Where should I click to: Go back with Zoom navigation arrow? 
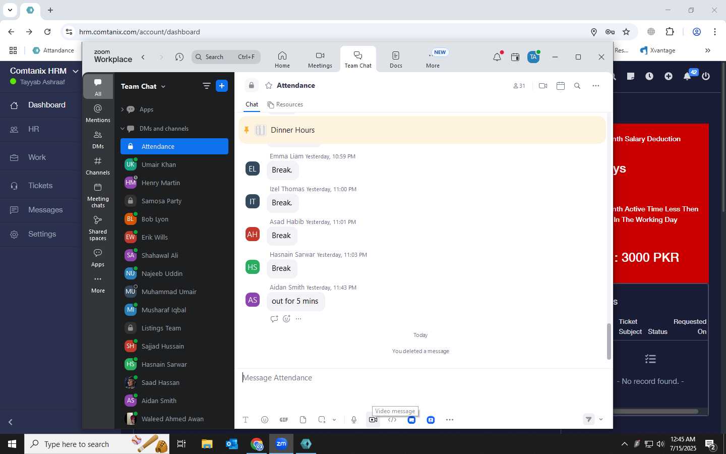click(143, 57)
